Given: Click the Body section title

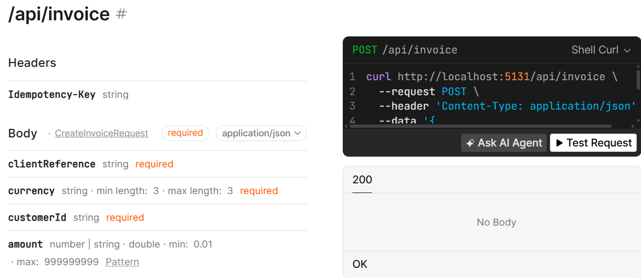Looking at the screenshot, I should [23, 134].
